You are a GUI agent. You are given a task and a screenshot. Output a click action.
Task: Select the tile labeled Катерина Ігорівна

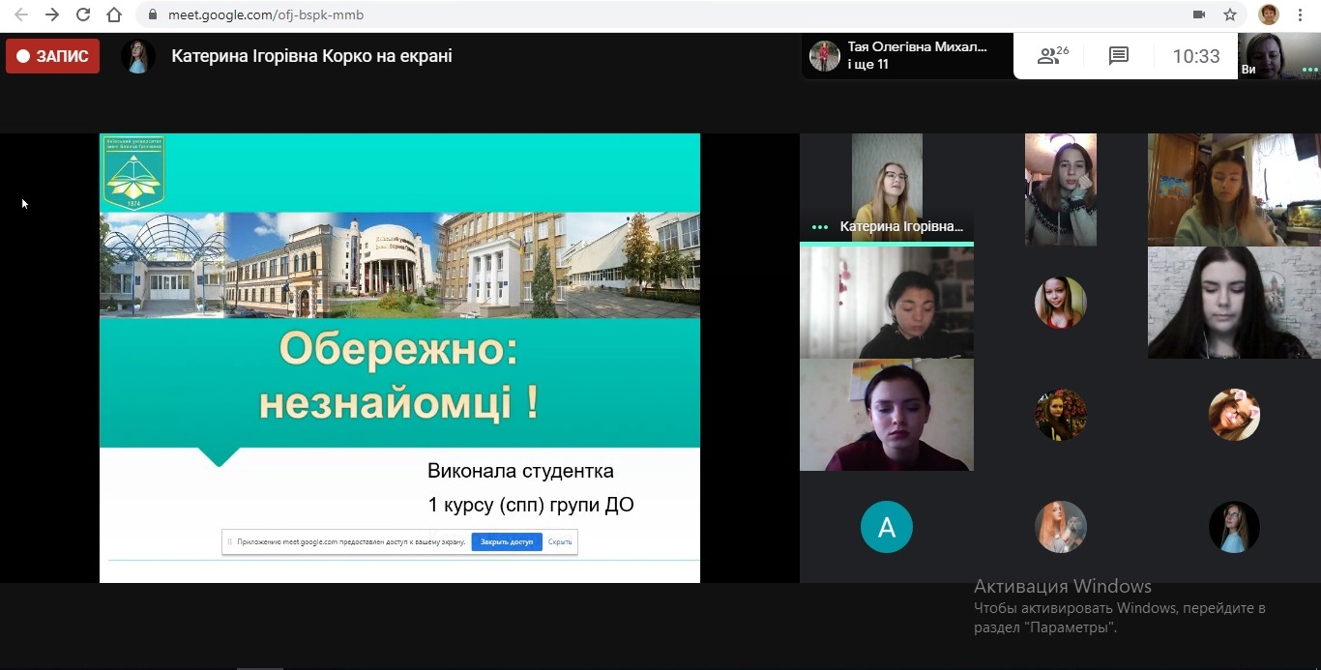[x=886, y=188]
